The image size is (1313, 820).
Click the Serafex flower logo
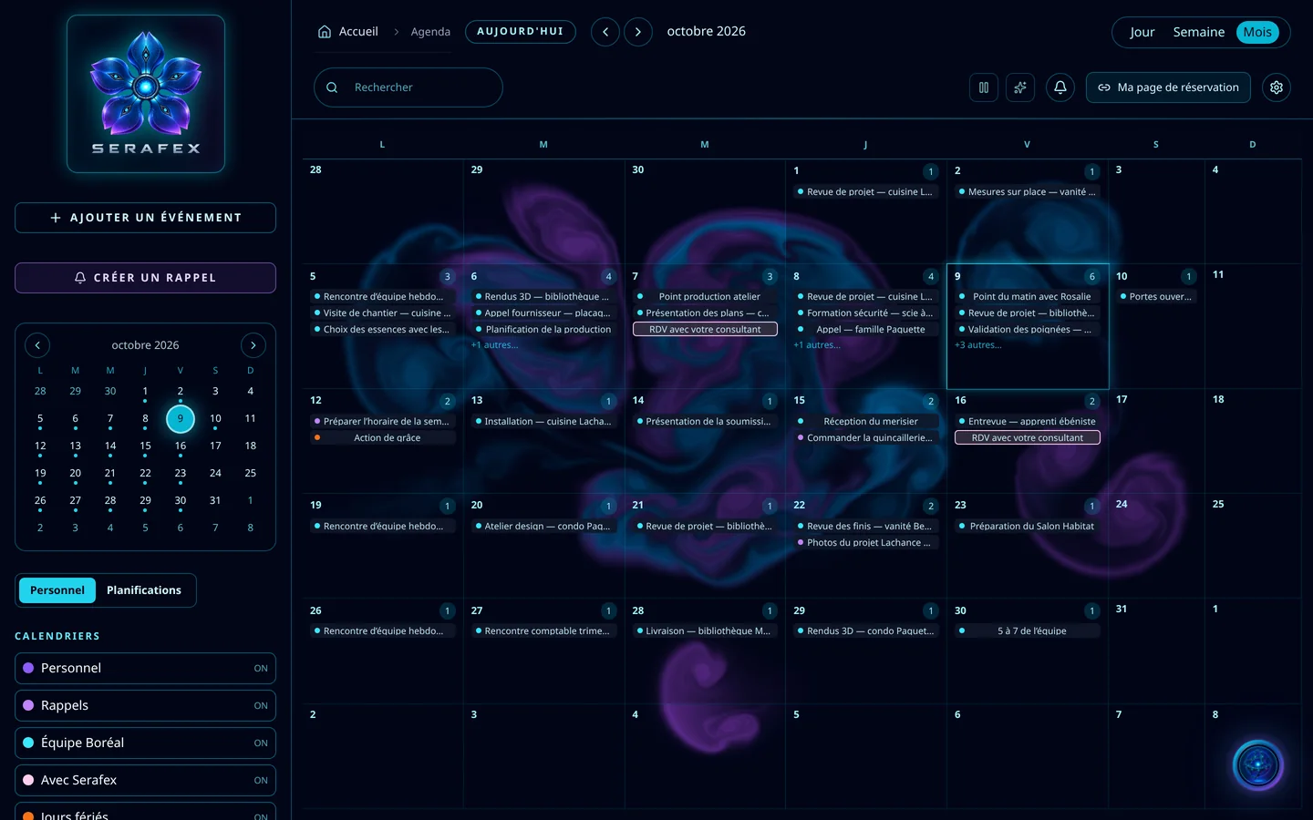[146, 94]
